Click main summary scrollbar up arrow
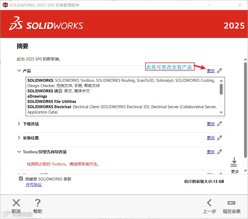Image resolution: width=248 pixels, height=219 pixels. (x=245, y=59)
